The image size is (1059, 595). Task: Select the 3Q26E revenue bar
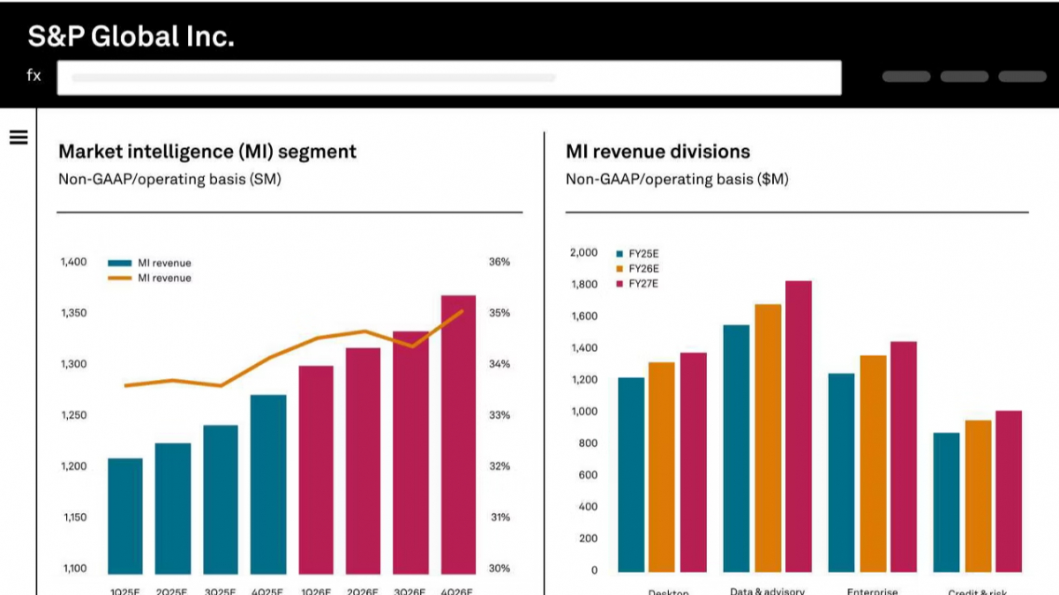click(x=410, y=452)
